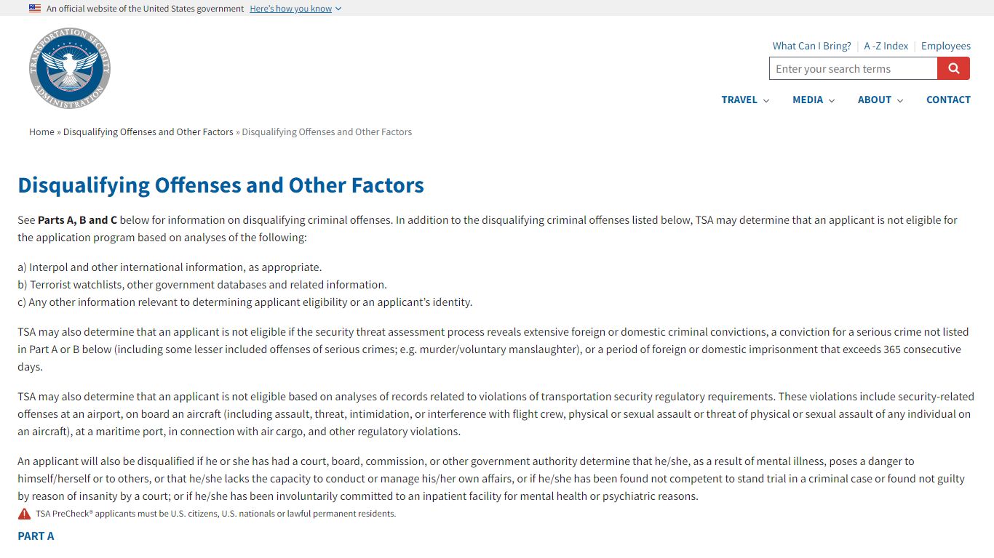Click the chevron next to ABOUT
Viewport: 994px width, 558px height.
pos(900,100)
